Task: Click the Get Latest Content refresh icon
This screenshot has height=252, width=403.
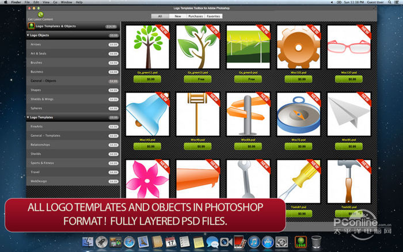Action: 40,14
